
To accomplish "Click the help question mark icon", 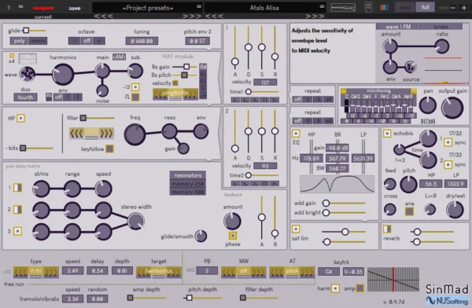I will point(9,8).
